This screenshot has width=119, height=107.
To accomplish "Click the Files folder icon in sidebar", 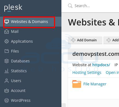I will coord(7,51).
